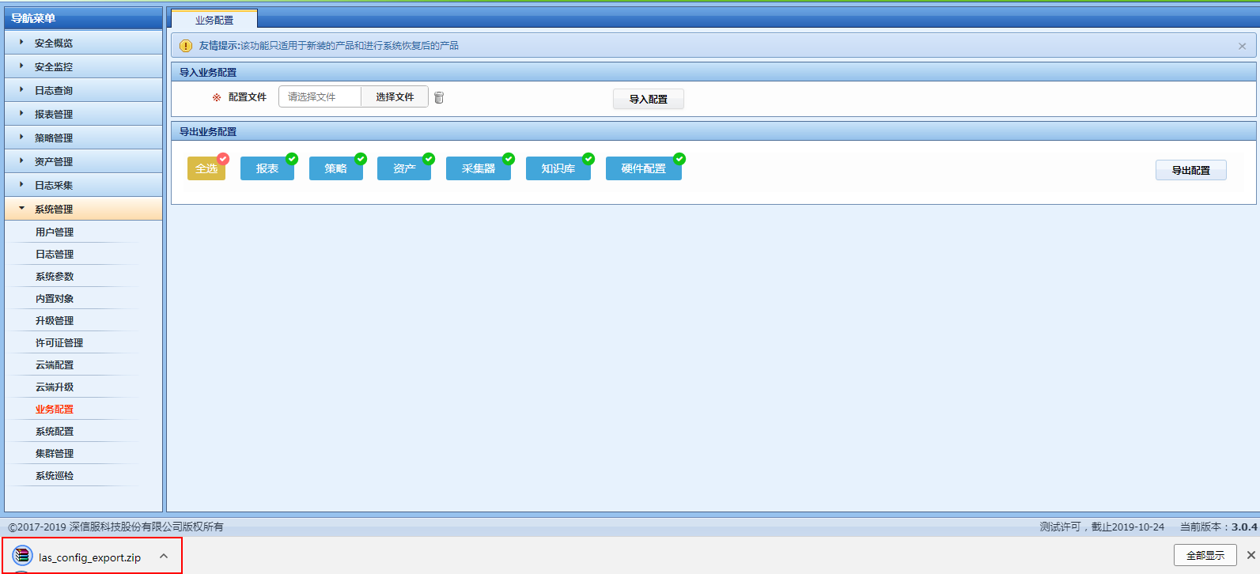Click the 导航菜单 panel header
Viewport: 1260px width, 574px height.
tap(83, 18)
